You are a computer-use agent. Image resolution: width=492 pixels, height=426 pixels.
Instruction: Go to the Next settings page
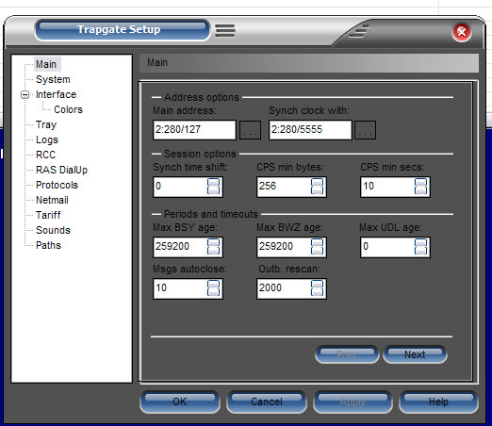[415, 354]
